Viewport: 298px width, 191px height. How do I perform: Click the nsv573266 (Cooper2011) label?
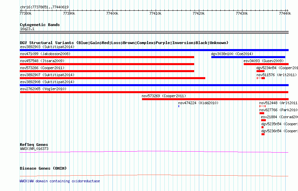42,68
